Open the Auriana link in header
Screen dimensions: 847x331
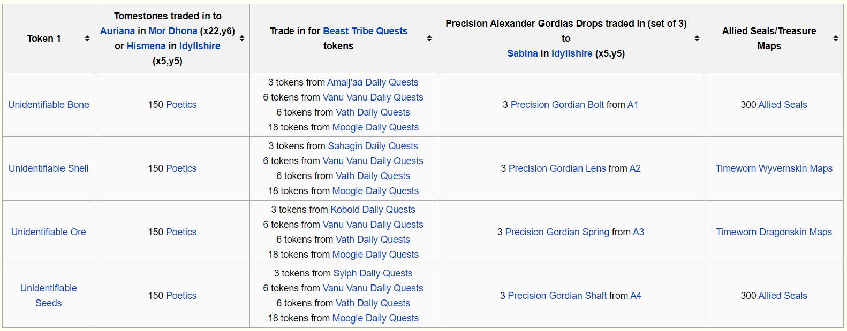(117, 31)
